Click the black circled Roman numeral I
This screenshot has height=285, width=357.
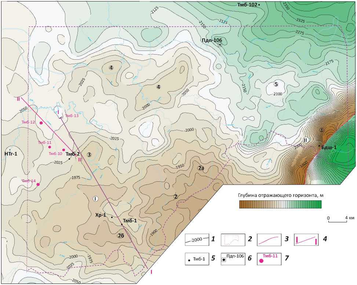[95, 199]
